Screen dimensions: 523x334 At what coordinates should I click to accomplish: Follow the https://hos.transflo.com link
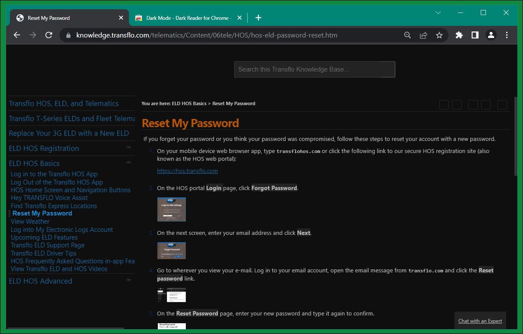pos(187,171)
